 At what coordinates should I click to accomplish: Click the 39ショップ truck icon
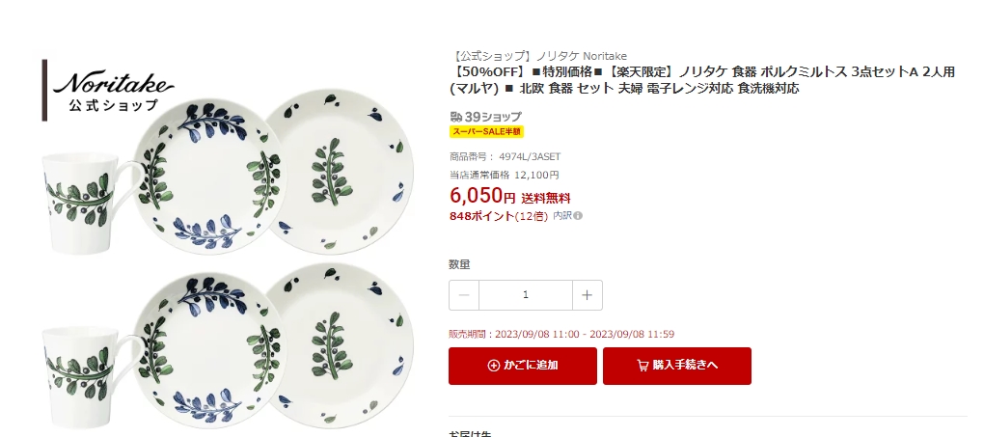[456, 117]
